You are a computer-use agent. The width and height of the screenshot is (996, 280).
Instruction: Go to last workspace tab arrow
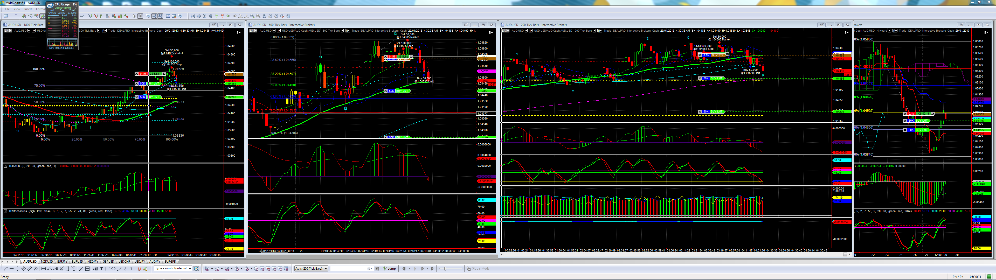[x=17, y=261]
